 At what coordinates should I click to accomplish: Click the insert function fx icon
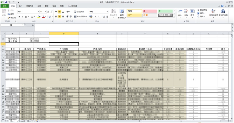[33, 25]
